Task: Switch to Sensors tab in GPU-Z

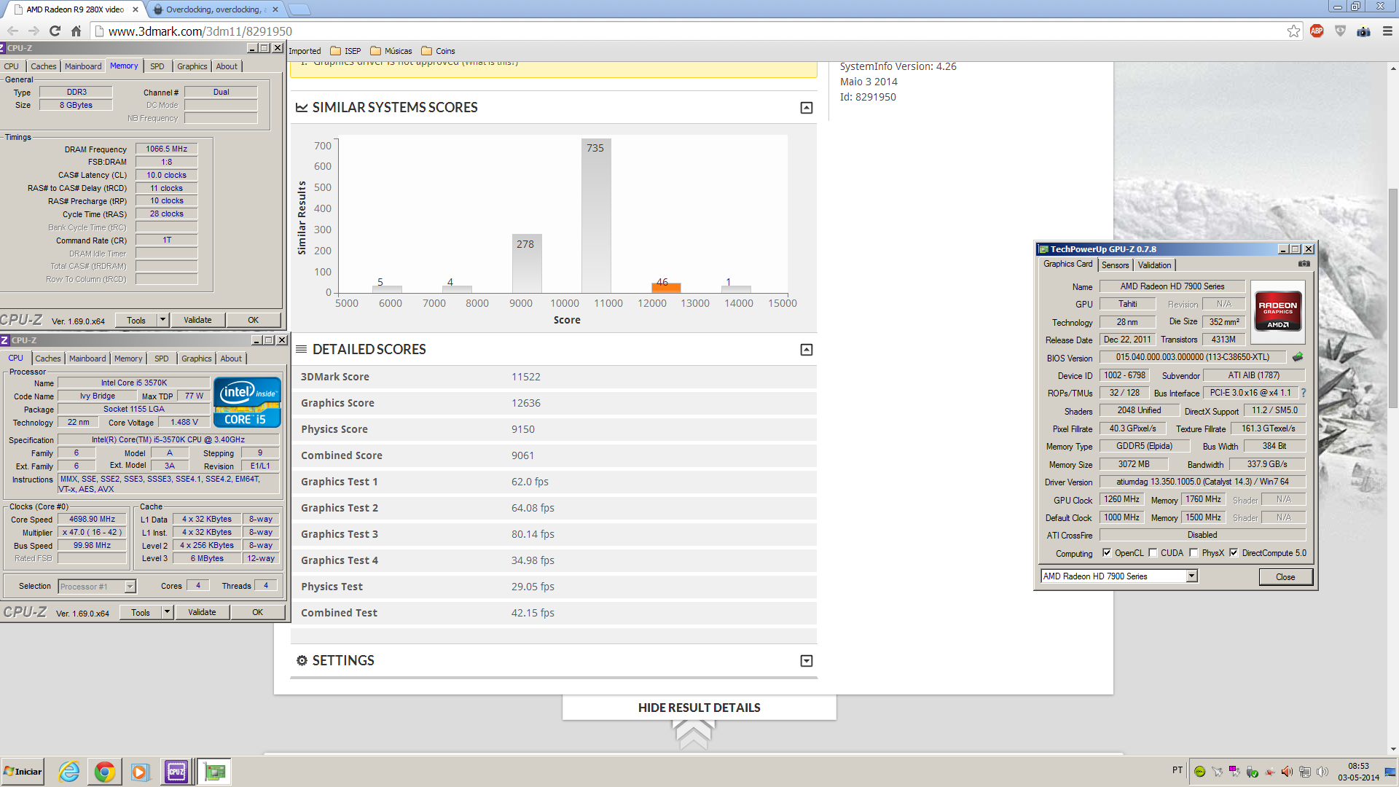Action: (x=1115, y=265)
